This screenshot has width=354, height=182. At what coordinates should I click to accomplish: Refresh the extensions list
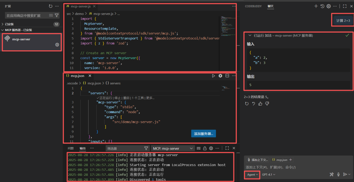coord(50,6)
